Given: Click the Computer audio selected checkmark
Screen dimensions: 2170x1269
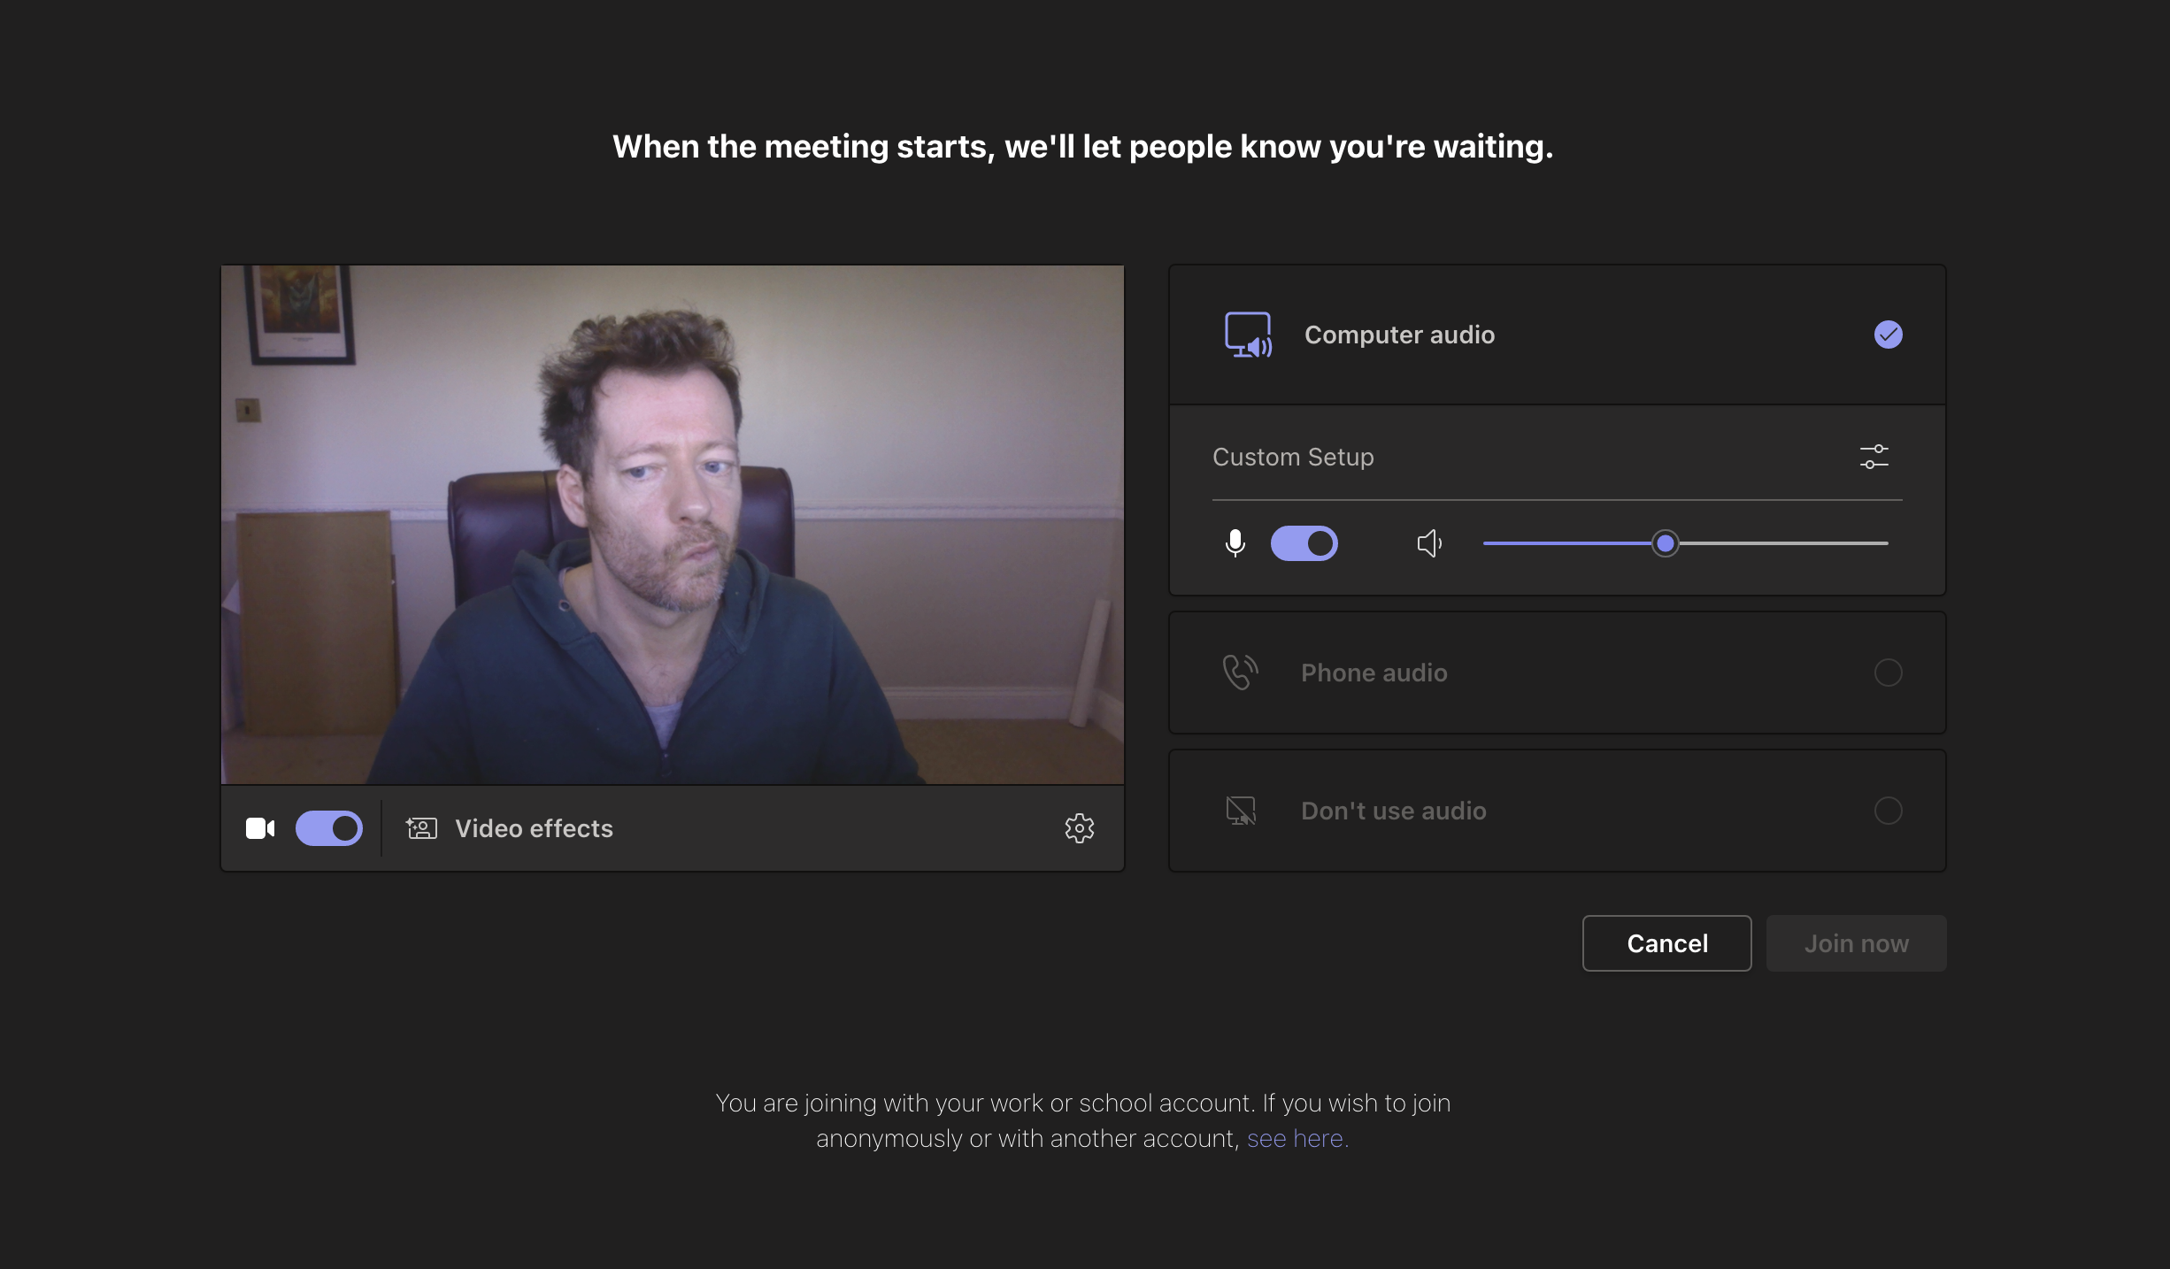Looking at the screenshot, I should (x=1888, y=335).
